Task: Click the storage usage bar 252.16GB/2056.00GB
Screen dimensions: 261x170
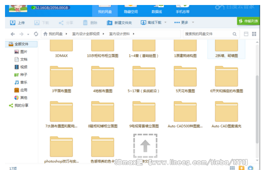Action: pyautogui.click(x=51, y=8)
